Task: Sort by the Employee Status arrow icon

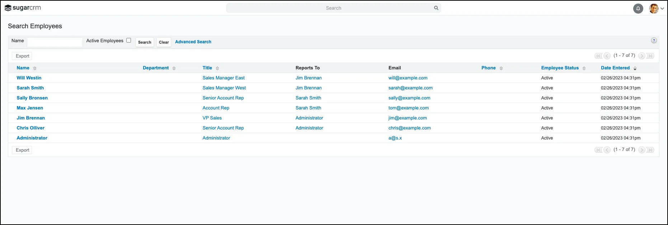Action: coord(584,68)
